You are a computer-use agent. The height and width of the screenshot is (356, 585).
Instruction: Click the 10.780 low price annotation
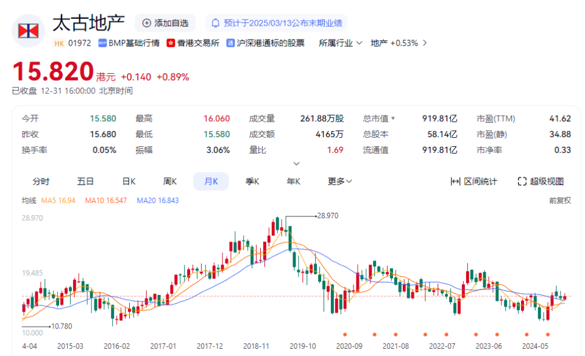62,326
